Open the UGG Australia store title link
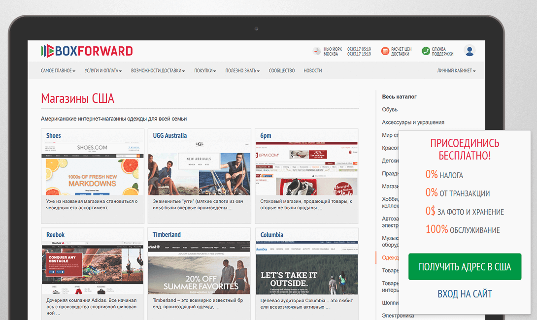This screenshot has height=320, width=537. [x=170, y=135]
